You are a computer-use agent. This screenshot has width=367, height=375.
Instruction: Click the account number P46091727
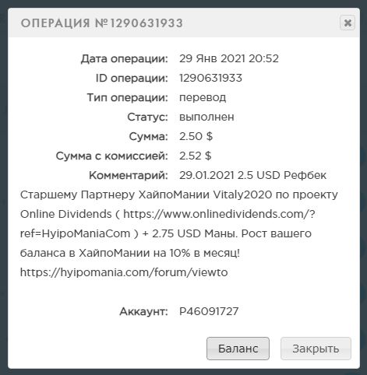(209, 311)
